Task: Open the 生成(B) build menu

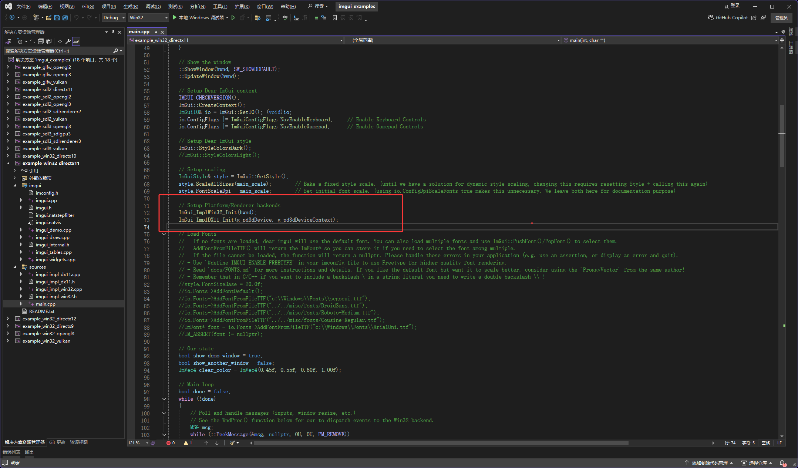Action: 131,7
